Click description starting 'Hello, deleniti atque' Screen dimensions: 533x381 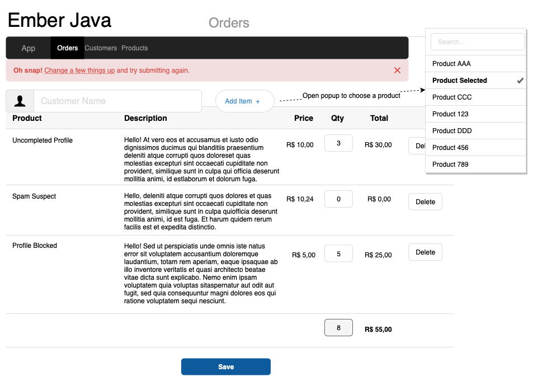(201, 211)
